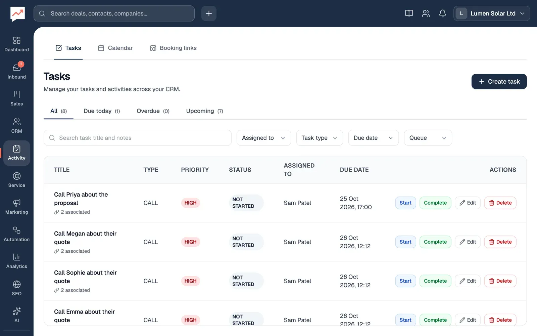537x336 pixels.
Task: Open the Task type filter dropdown
Action: pos(320,138)
